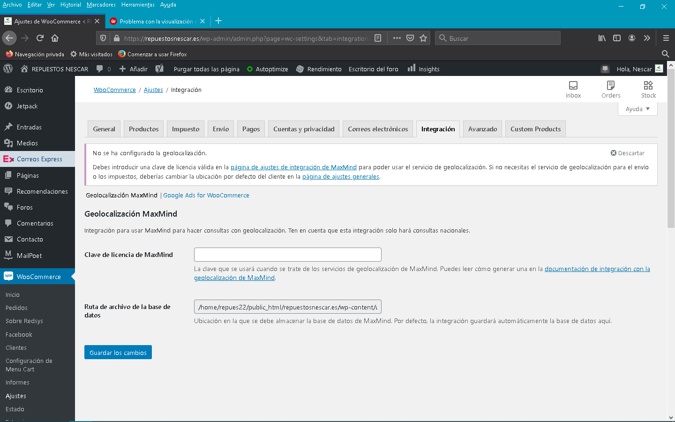This screenshot has height=422, width=675.
Task: Click the database file path field
Action: (288, 307)
